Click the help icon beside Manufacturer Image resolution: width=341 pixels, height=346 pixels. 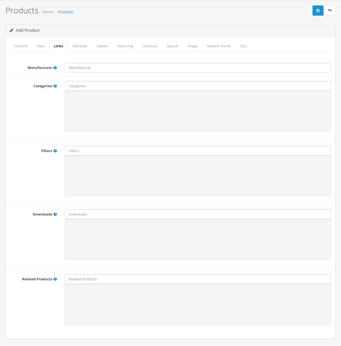tap(55, 68)
